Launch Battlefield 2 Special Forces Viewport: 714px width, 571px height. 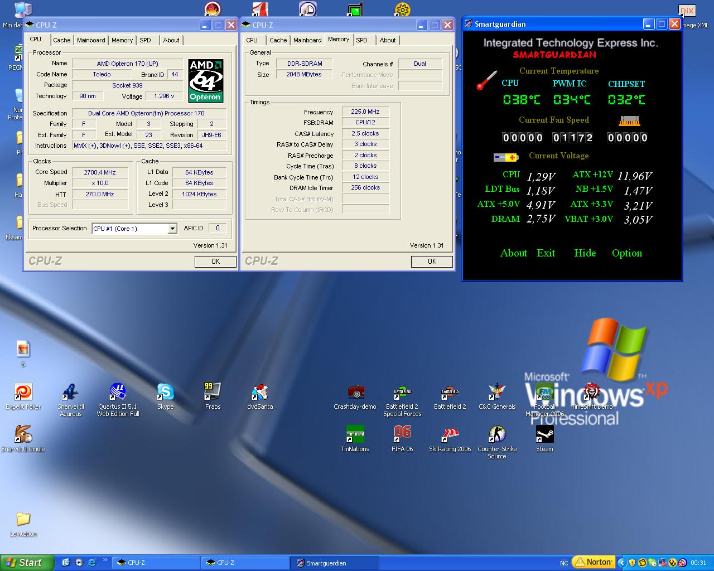click(x=402, y=399)
